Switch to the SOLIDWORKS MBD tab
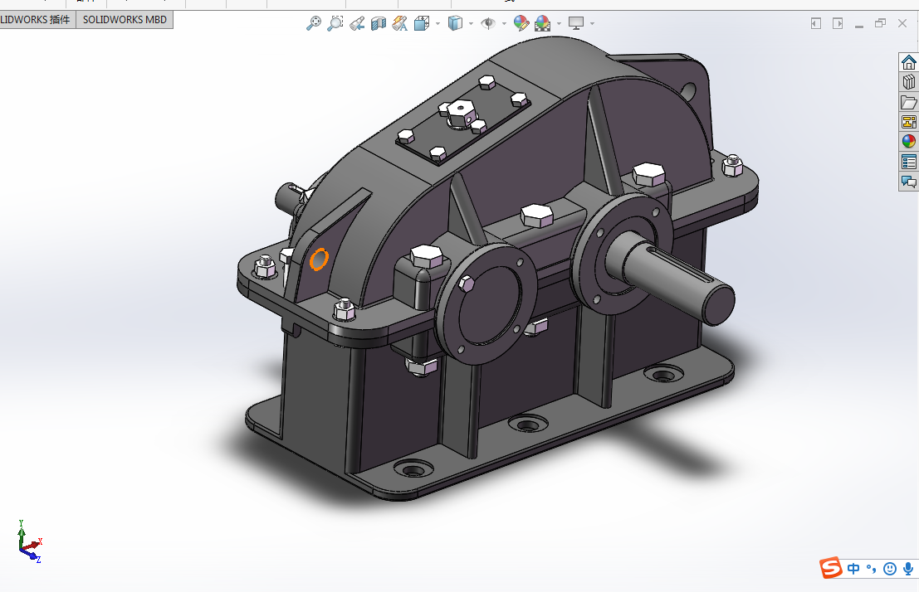 pos(125,19)
